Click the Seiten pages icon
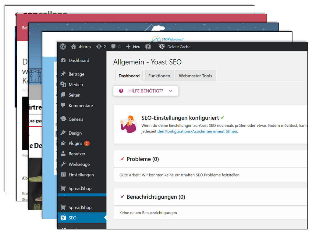The image size is (312, 234). (x=63, y=95)
